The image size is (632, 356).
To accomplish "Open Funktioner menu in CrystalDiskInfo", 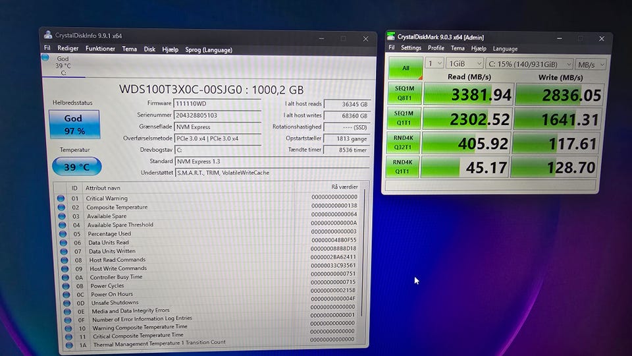I will pos(100,48).
